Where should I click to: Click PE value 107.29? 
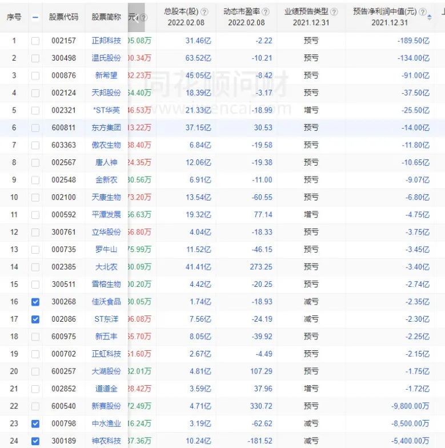[261, 371]
